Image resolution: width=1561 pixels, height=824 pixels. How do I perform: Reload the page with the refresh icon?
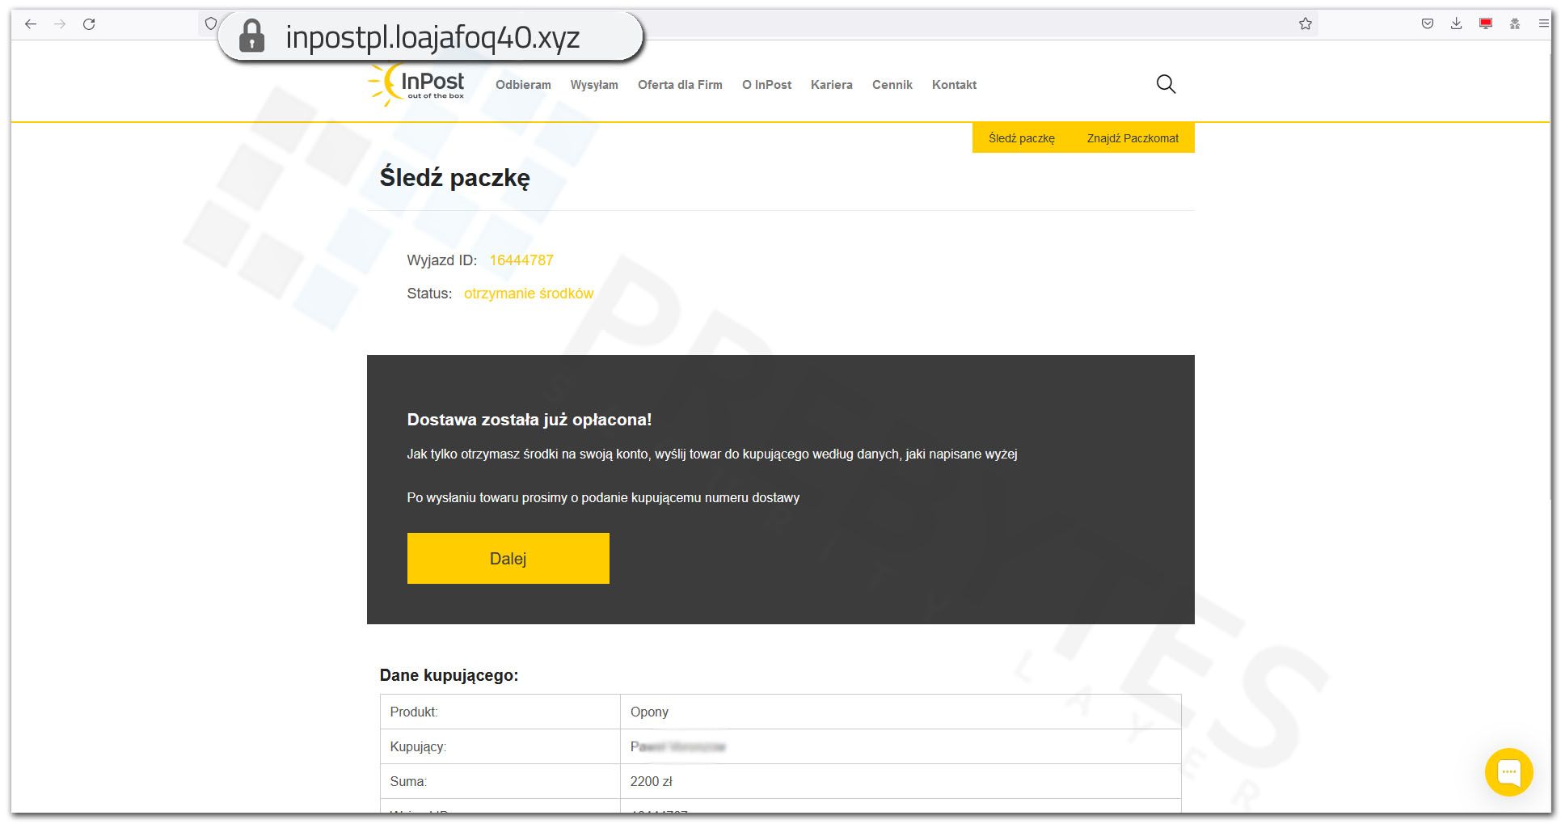89,24
